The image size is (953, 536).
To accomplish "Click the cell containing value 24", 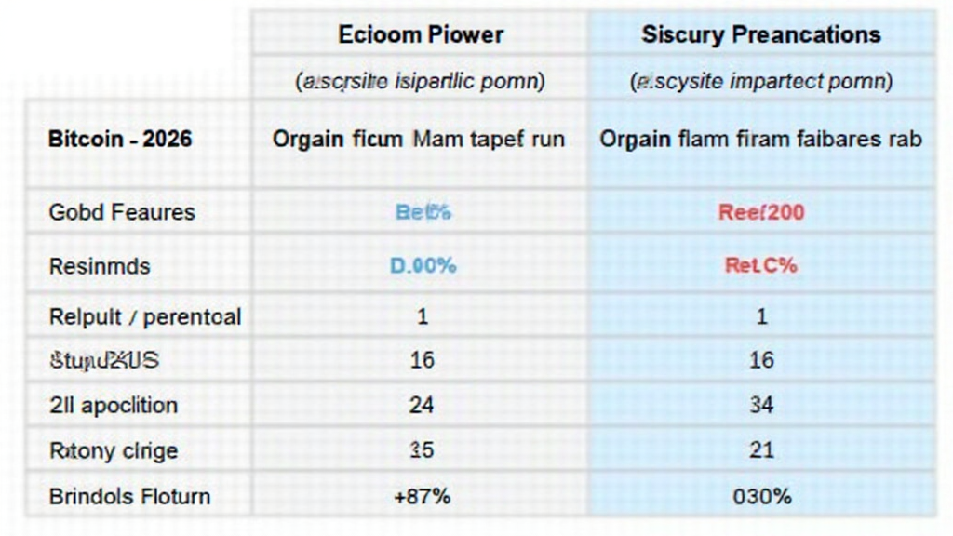I will pyautogui.click(x=423, y=406).
